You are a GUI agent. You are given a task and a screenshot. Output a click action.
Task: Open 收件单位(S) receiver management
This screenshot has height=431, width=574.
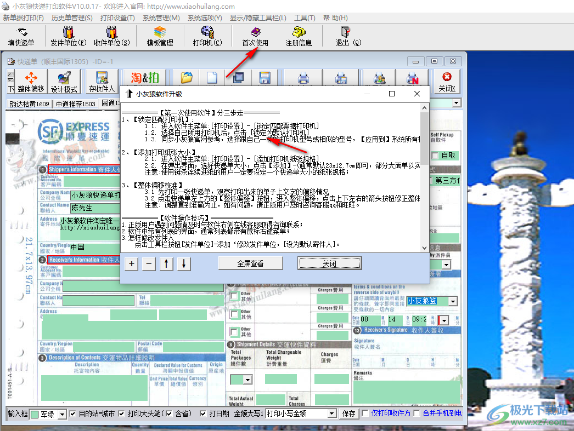pyautogui.click(x=111, y=36)
